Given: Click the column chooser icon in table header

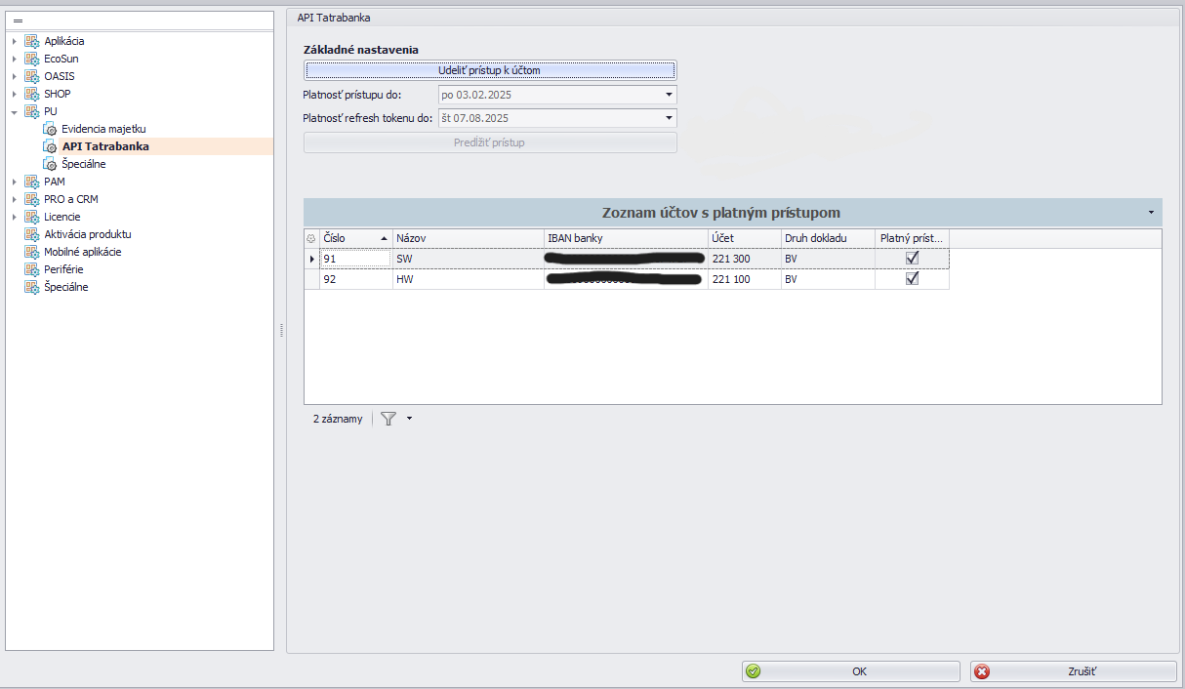Looking at the screenshot, I should pyautogui.click(x=311, y=239).
